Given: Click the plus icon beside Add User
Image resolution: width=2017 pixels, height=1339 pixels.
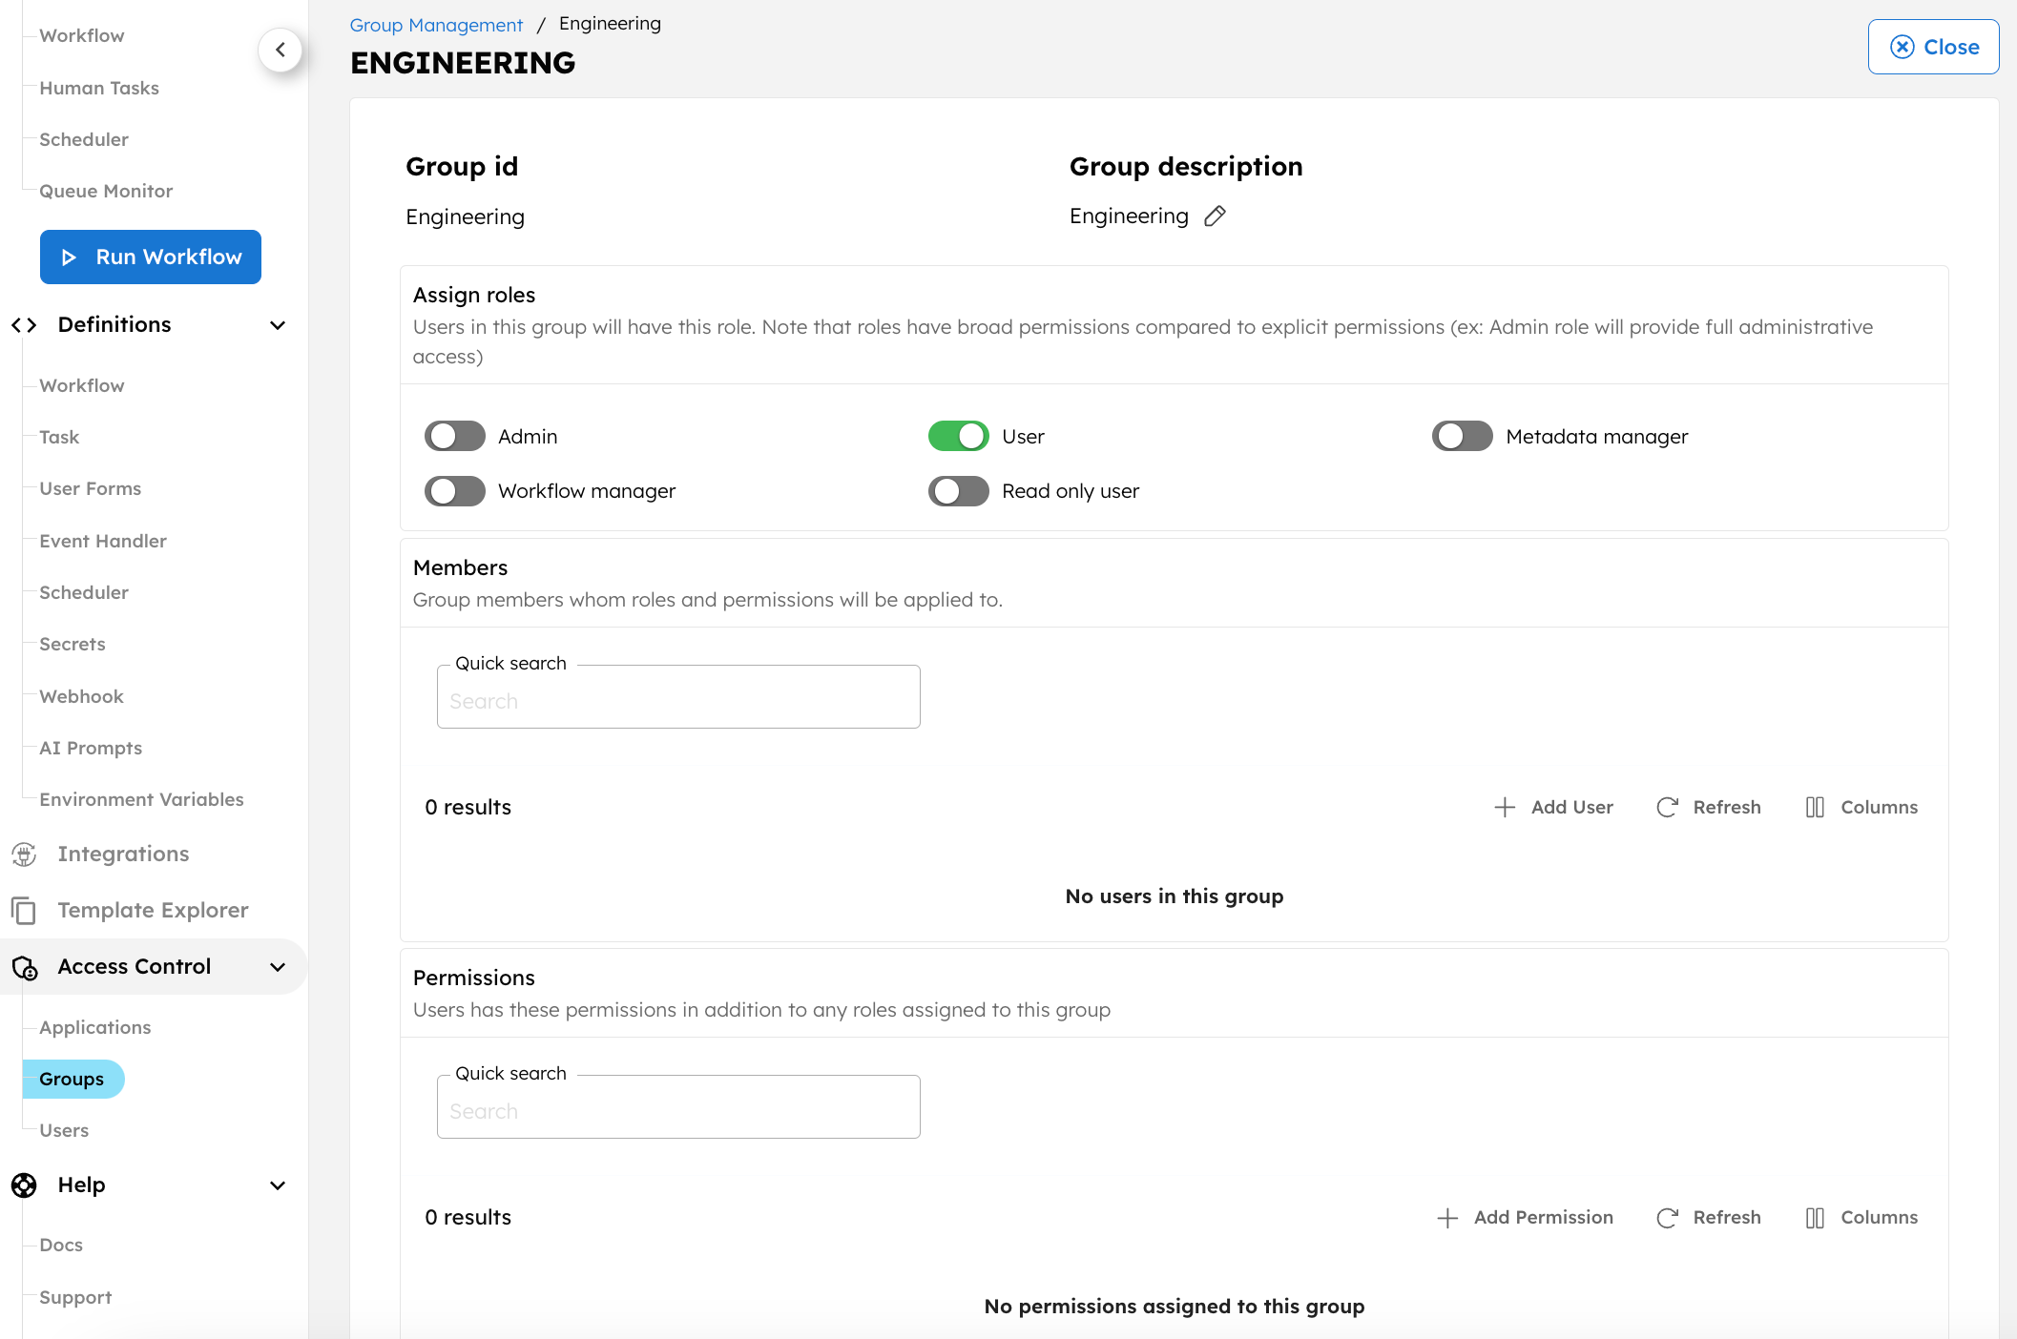Looking at the screenshot, I should [x=1505, y=808].
